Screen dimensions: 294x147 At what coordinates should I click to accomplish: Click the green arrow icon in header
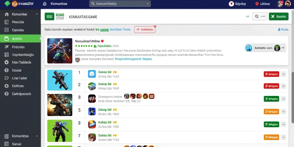[247, 16]
